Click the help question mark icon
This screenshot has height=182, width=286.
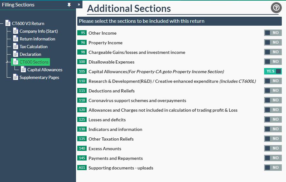[x=276, y=8]
